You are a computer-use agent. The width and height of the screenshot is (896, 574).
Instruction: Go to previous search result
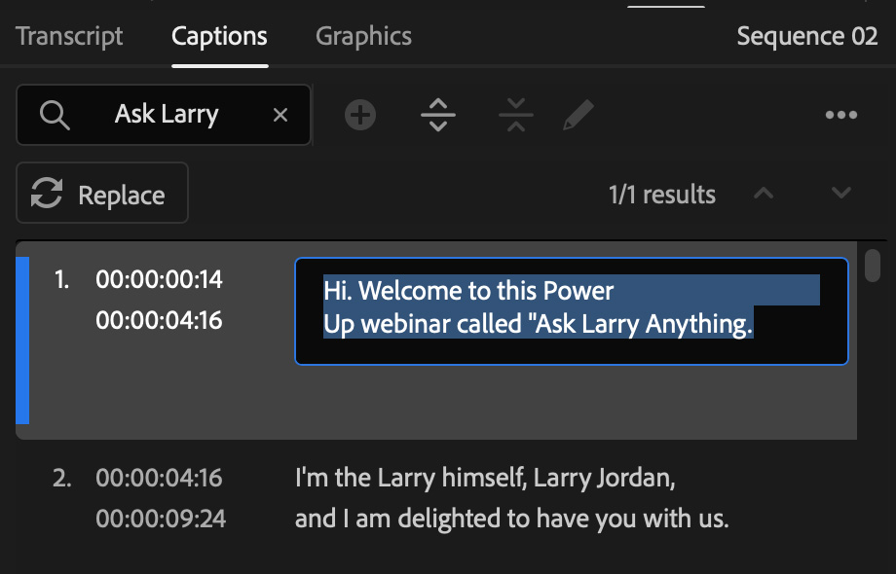764,194
